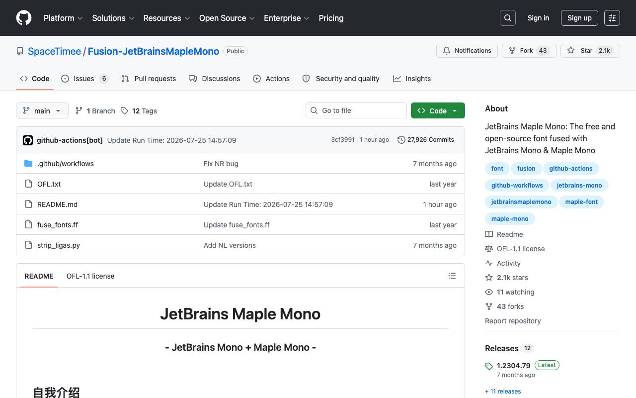Image resolution: width=636 pixels, height=398 pixels.
Task: Open the + 11 releases link
Action: point(503,392)
